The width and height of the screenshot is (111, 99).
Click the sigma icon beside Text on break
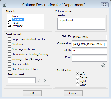(46, 81)
